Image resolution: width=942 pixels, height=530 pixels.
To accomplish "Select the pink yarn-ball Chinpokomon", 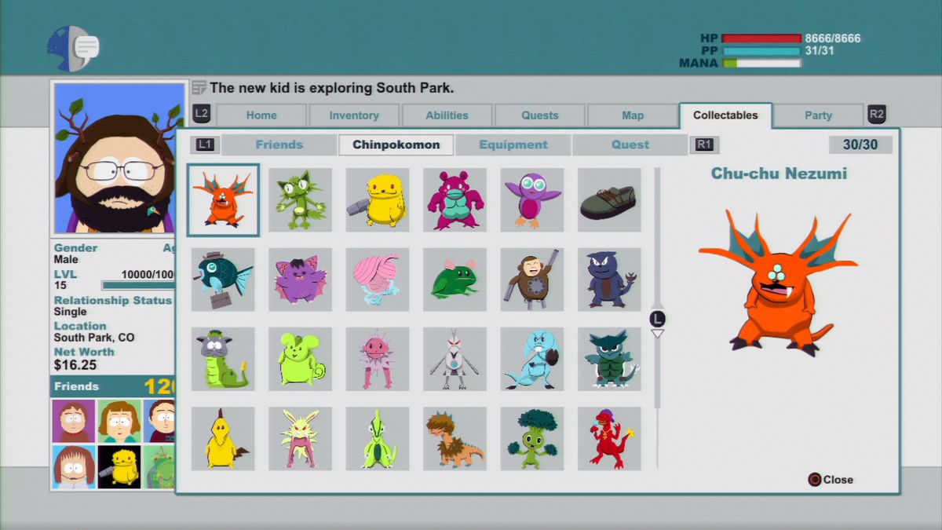I will pyautogui.click(x=378, y=280).
